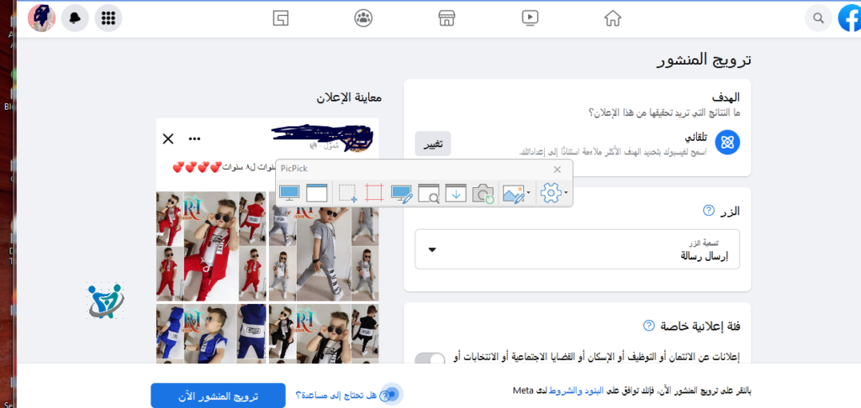The width and height of the screenshot is (861, 408).
Task: Open three-dot menu on ad preview
Action: click(x=195, y=139)
